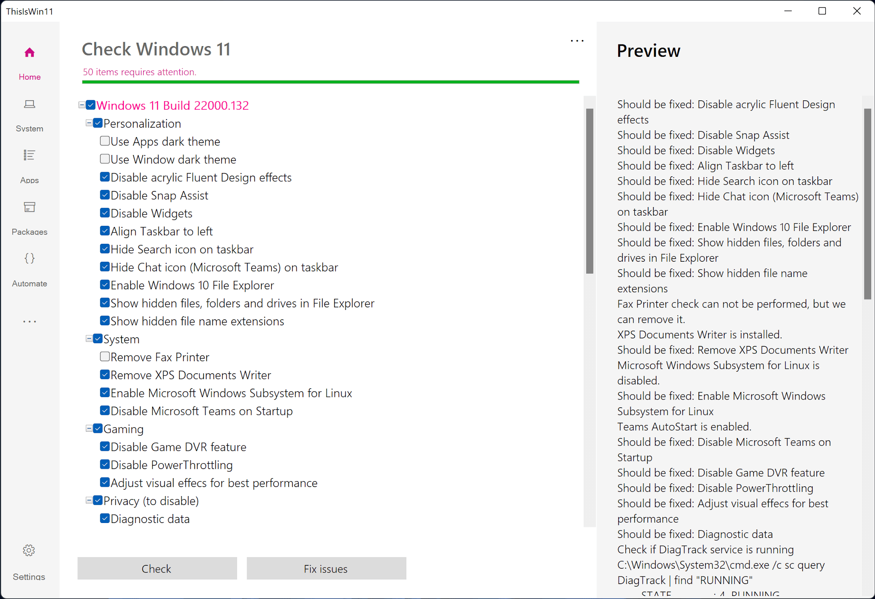This screenshot has width=875, height=599.
Task: Toggle the Disable Snap Assist checkbox
Action: pos(105,194)
